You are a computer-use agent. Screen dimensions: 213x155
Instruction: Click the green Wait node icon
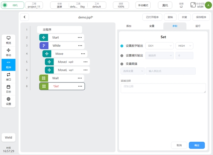(44, 78)
